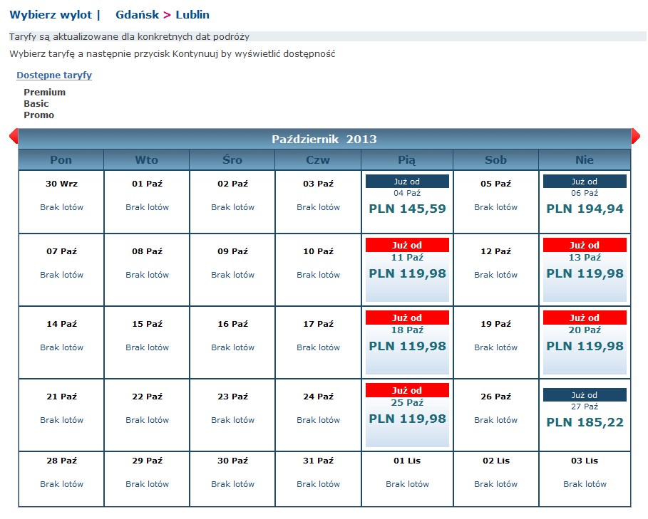The height and width of the screenshot is (519, 648).
Task: Click the 29 Paź date cell
Action: [147, 479]
